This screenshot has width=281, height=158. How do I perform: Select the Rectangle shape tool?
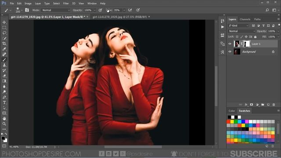pos(4,113)
